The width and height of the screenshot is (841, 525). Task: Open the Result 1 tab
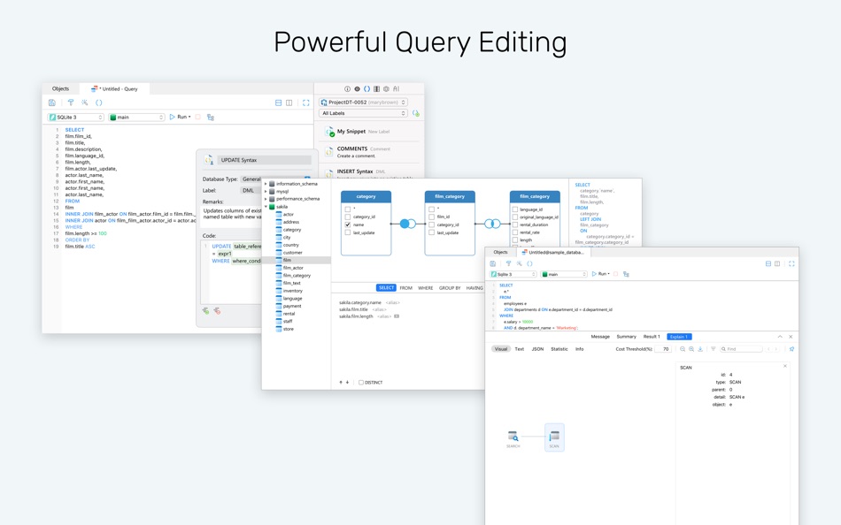click(x=652, y=337)
